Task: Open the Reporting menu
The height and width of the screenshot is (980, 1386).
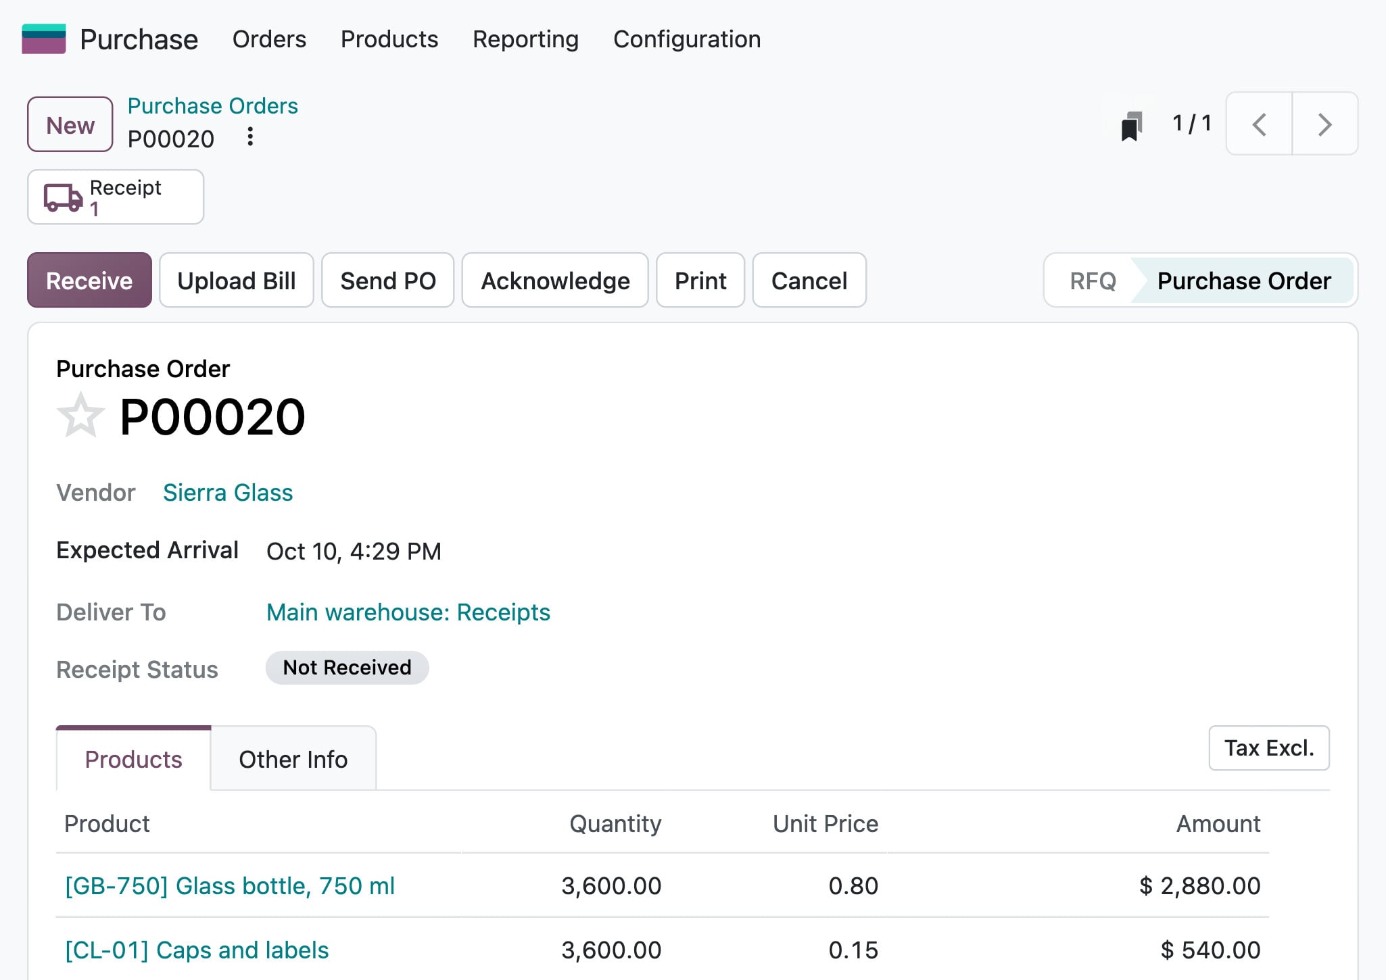Action: coord(525,39)
